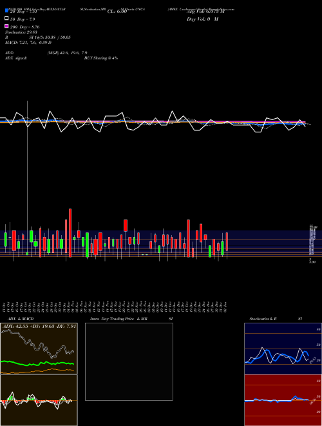Click the magenta 200 Day legend swatch
Viewport: 322px width, 426px height.
click(x=6, y=26)
